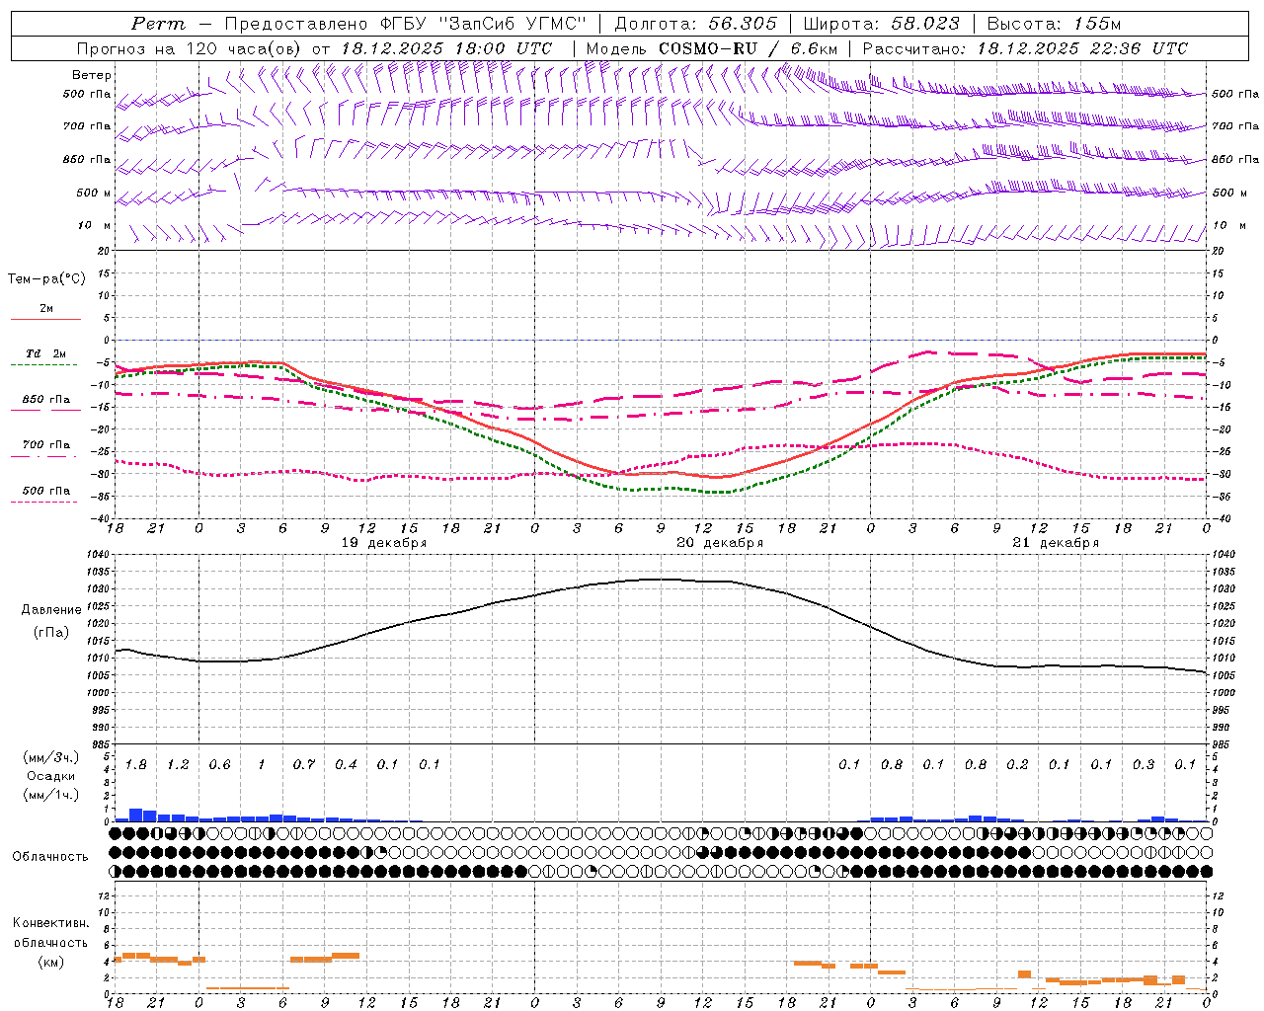1264x1011 pixels.
Task: Select the "Широта: 58.023" header field
Action: tap(882, 24)
